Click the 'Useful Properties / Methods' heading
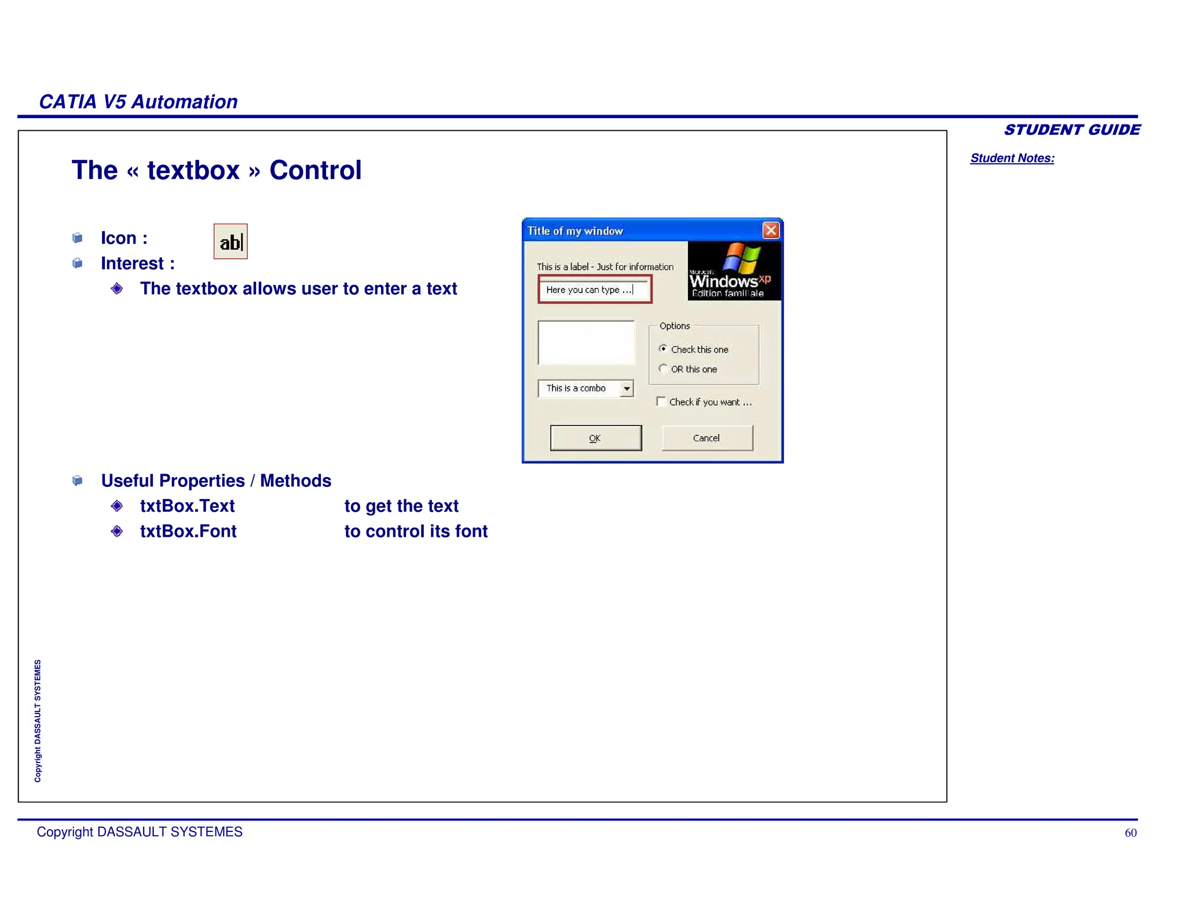This screenshot has width=1186, height=916. (x=216, y=481)
